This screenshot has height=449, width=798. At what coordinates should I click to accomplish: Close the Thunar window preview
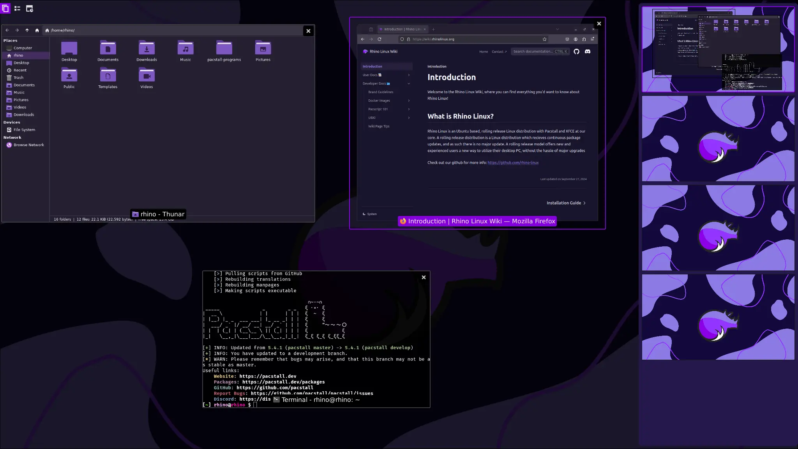(x=308, y=31)
